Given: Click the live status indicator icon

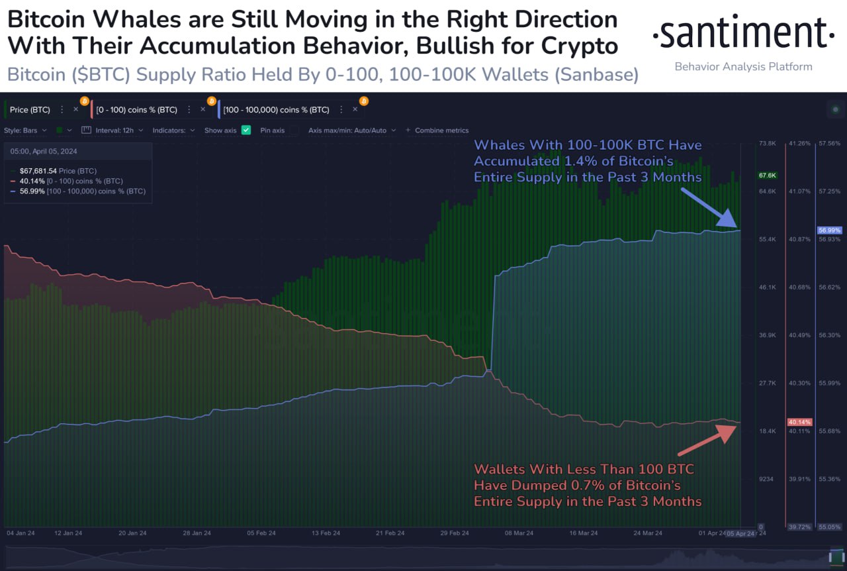Looking at the screenshot, I should pyautogui.click(x=835, y=109).
